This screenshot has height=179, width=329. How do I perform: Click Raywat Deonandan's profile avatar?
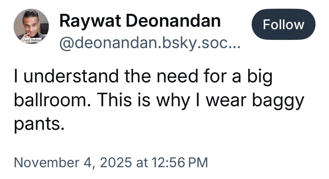31,26
